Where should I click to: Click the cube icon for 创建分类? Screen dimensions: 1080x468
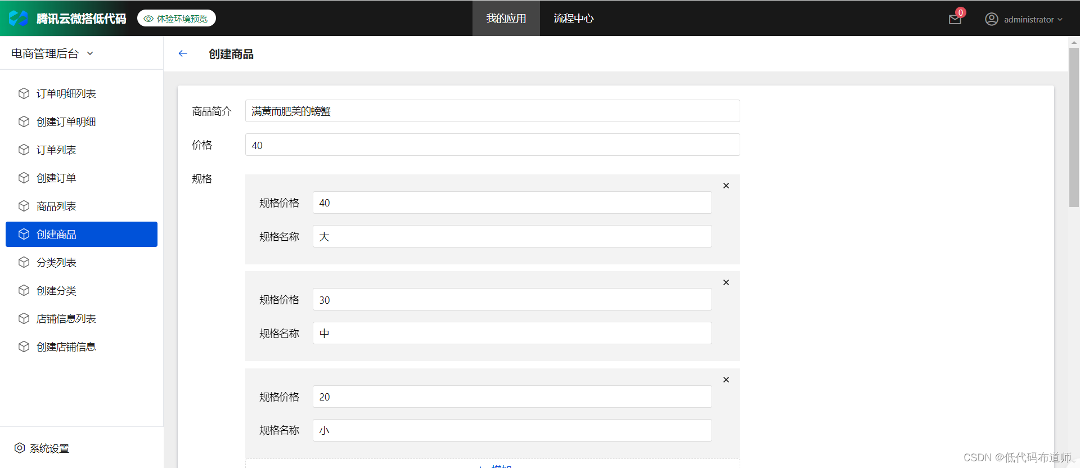(24, 290)
